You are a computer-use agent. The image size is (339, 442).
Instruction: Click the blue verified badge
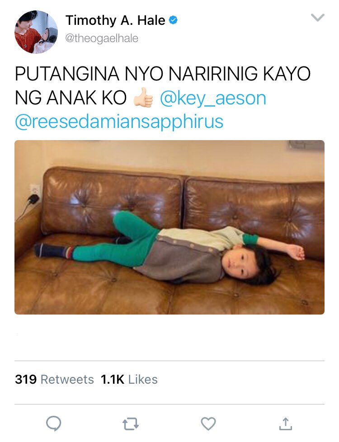point(173,20)
